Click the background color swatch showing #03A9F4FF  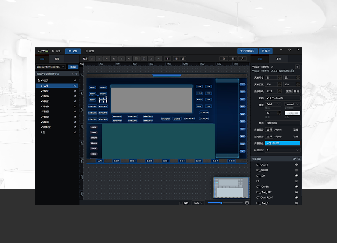point(283,143)
